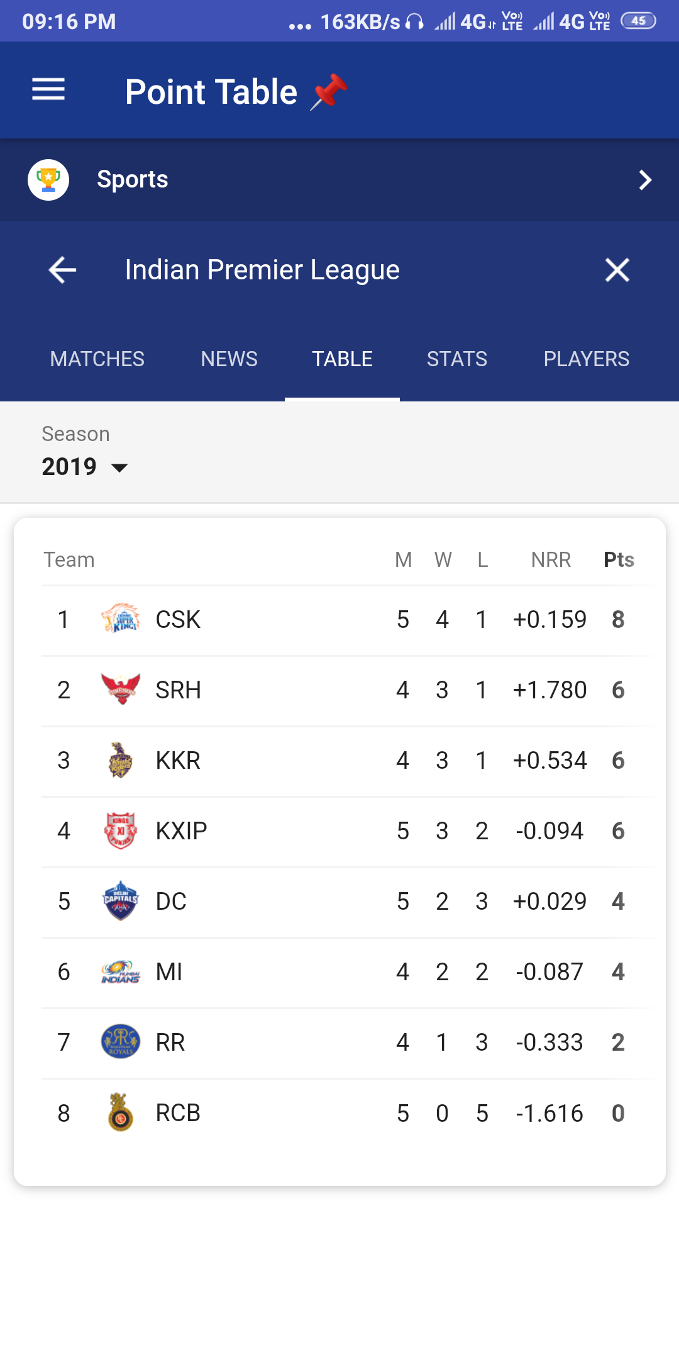Open the hamburger navigation menu
Screen dimensions: 679x1359
pyautogui.click(x=48, y=90)
